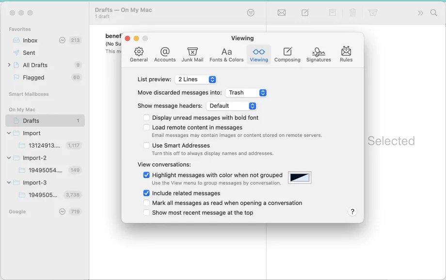Image resolution: width=446 pixels, height=280 pixels.
Task: Click the compose new message icon
Action: pyautogui.click(x=305, y=13)
